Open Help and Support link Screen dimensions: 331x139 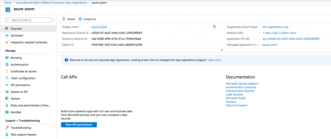[x=237, y=106]
